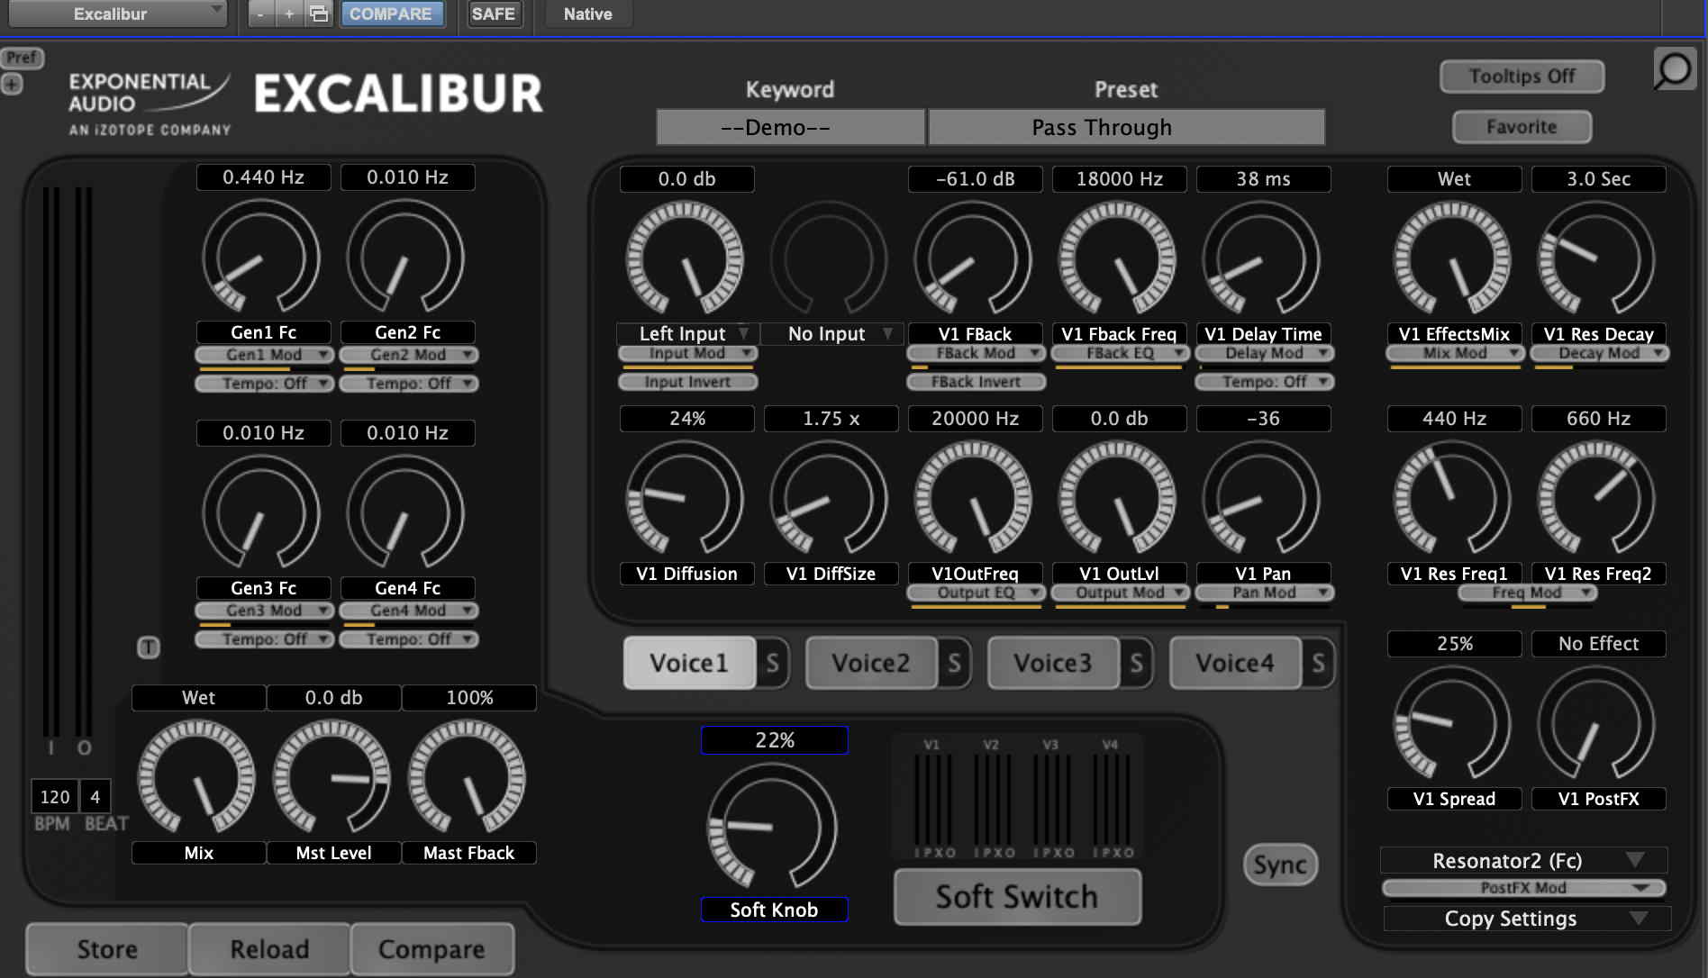Toggle Input Invert
The image size is (1708, 978).
point(687,382)
